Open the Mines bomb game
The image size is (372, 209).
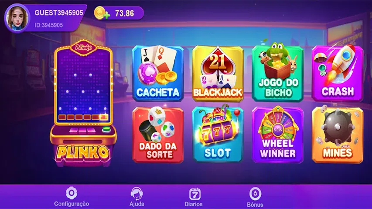(338, 135)
